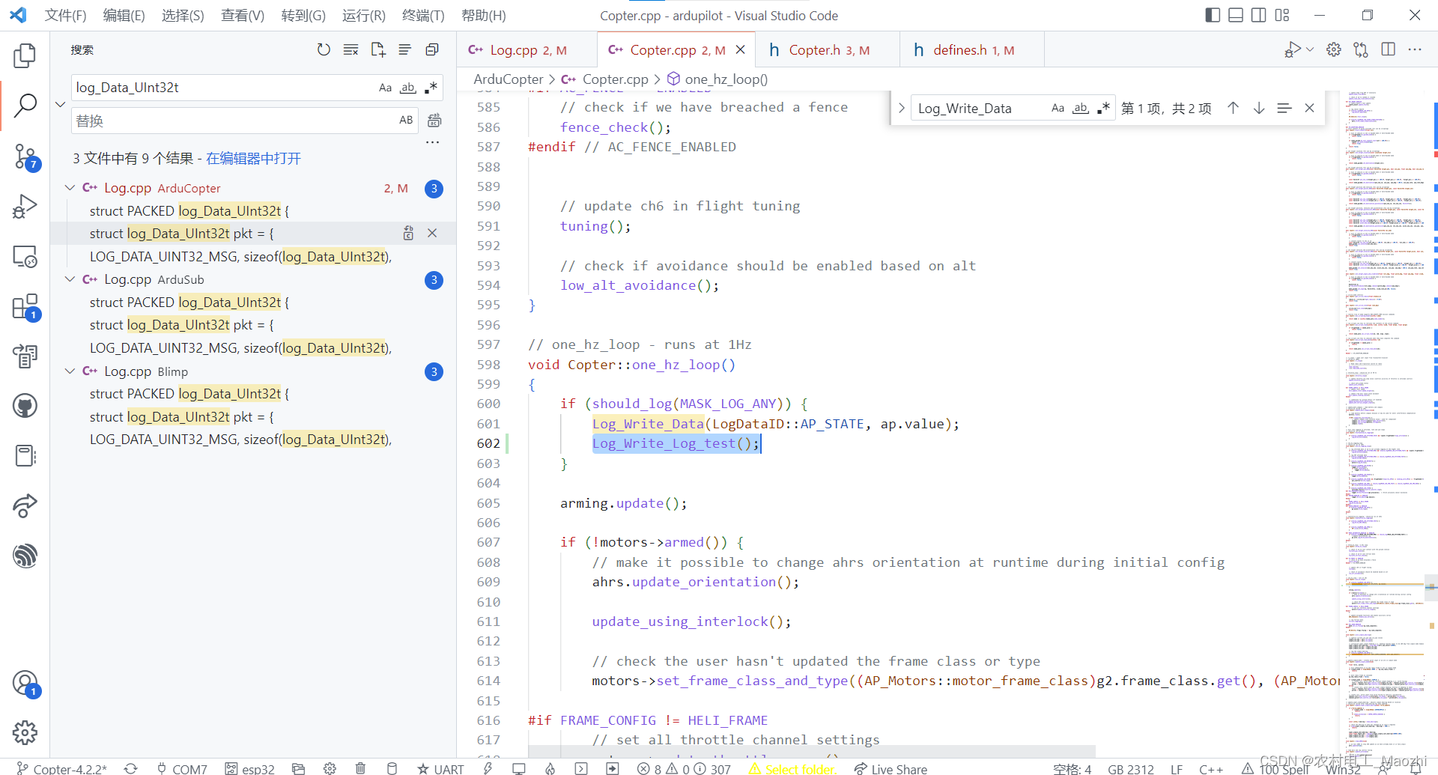Open GitHub view in activity bar
Screen dimensions: 1438x775
click(25, 406)
